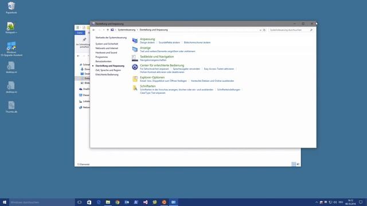This screenshot has width=367, height=206.
Task: Click Sprachausgabe verwenden
Action: [186, 69]
